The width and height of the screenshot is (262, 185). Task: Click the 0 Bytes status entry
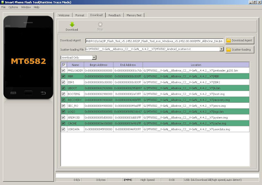94,180
